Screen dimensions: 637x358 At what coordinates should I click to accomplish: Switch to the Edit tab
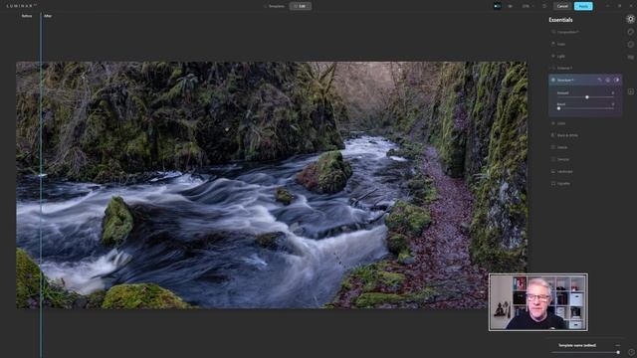pos(301,6)
